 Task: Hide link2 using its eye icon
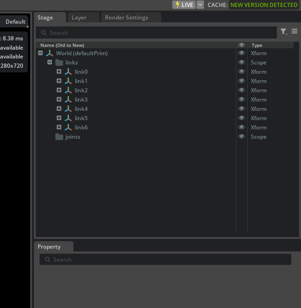242,90
